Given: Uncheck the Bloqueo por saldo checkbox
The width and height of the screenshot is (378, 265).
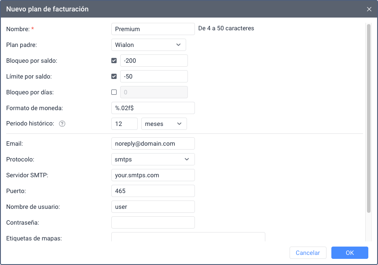Looking at the screenshot, I should tap(114, 61).
